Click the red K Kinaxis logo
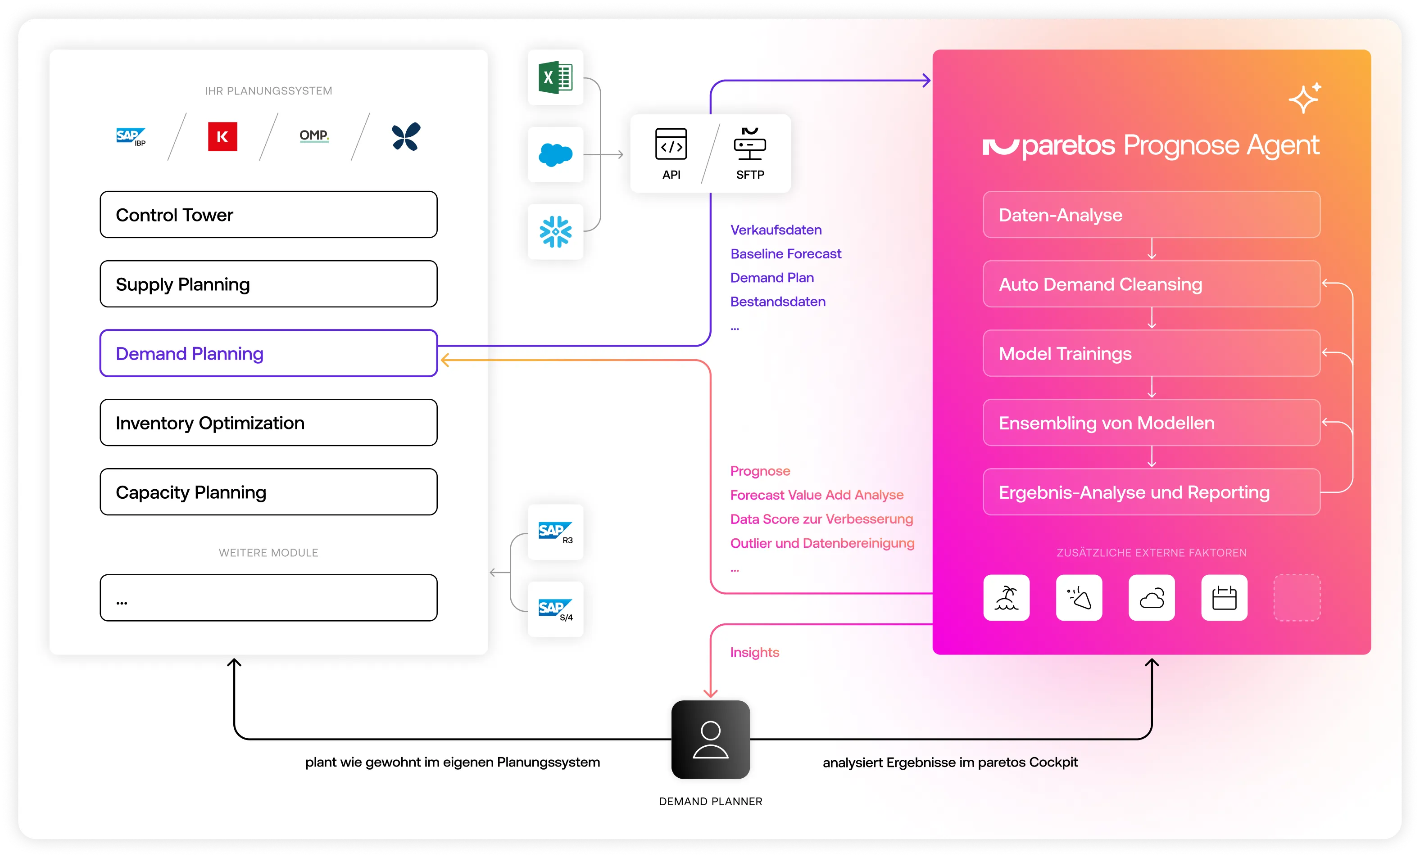 (222, 136)
